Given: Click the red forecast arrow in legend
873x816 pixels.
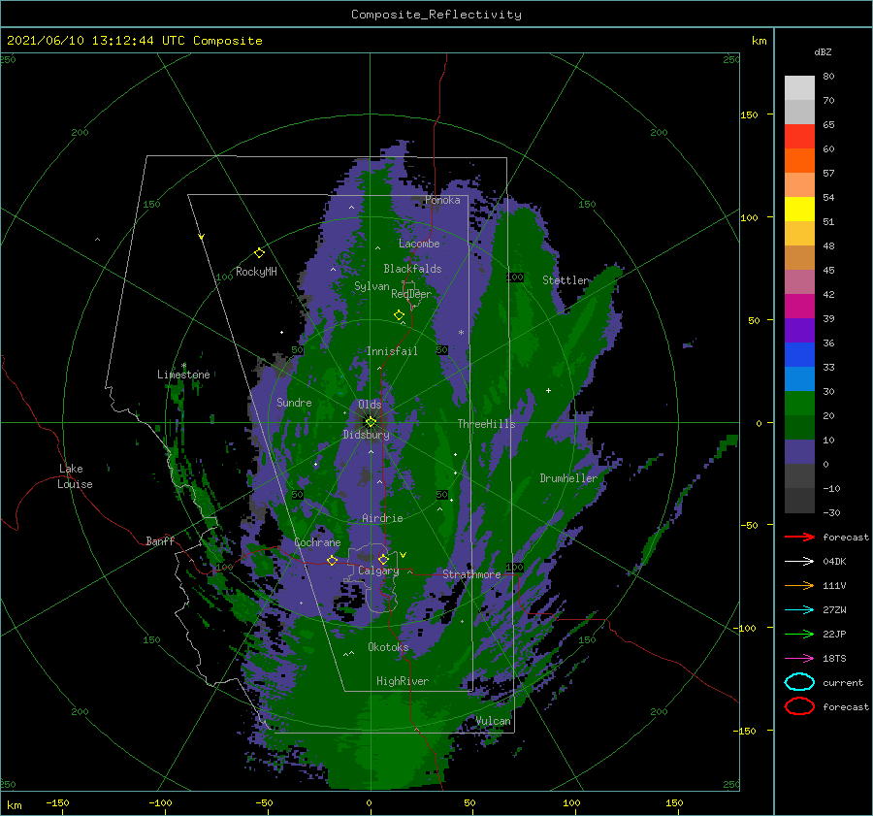Looking at the screenshot, I should click(x=799, y=537).
